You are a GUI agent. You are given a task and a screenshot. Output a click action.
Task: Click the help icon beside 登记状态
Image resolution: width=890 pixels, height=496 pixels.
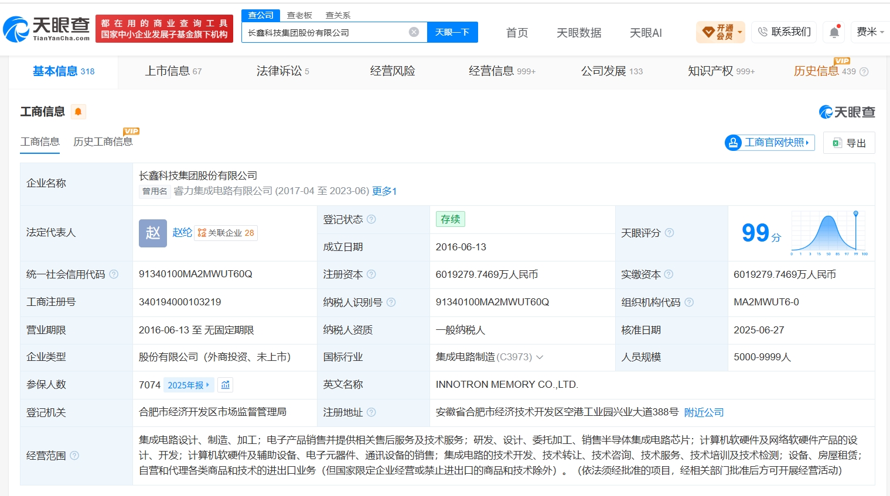pyautogui.click(x=371, y=219)
